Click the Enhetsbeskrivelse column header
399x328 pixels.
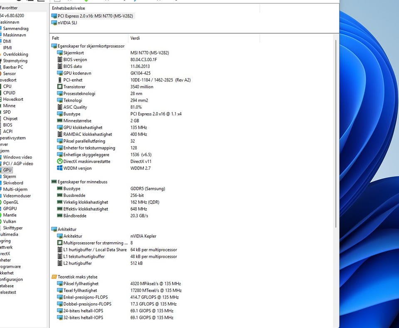coord(155,8)
